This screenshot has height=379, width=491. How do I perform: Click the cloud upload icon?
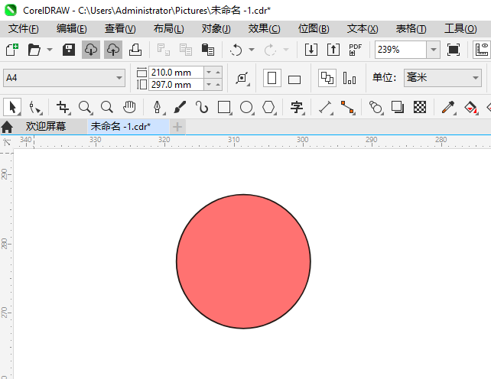pyautogui.click(x=113, y=50)
